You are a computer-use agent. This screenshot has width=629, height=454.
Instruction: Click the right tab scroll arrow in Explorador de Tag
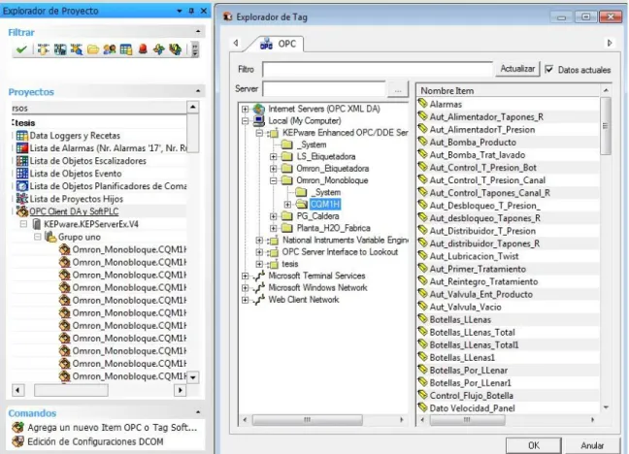point(610,43)
